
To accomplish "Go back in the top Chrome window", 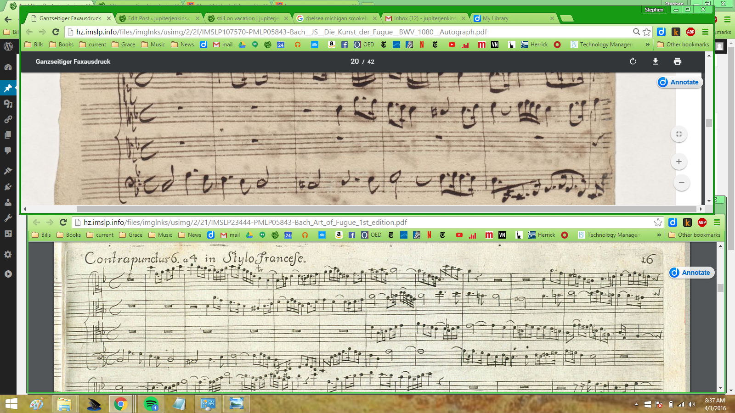I will [29, 32].
